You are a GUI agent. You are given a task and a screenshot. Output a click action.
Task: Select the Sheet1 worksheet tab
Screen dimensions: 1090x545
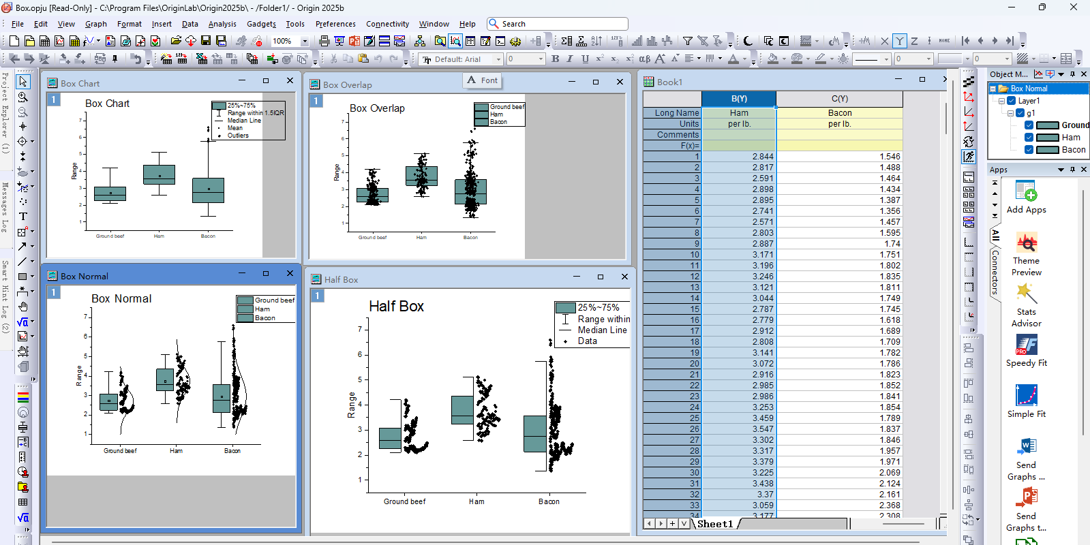714,524
